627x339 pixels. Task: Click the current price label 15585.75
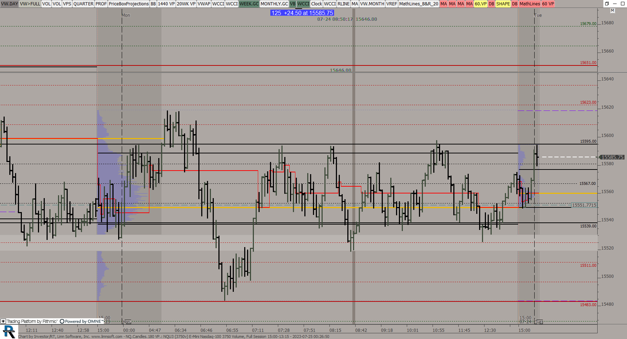612,157
